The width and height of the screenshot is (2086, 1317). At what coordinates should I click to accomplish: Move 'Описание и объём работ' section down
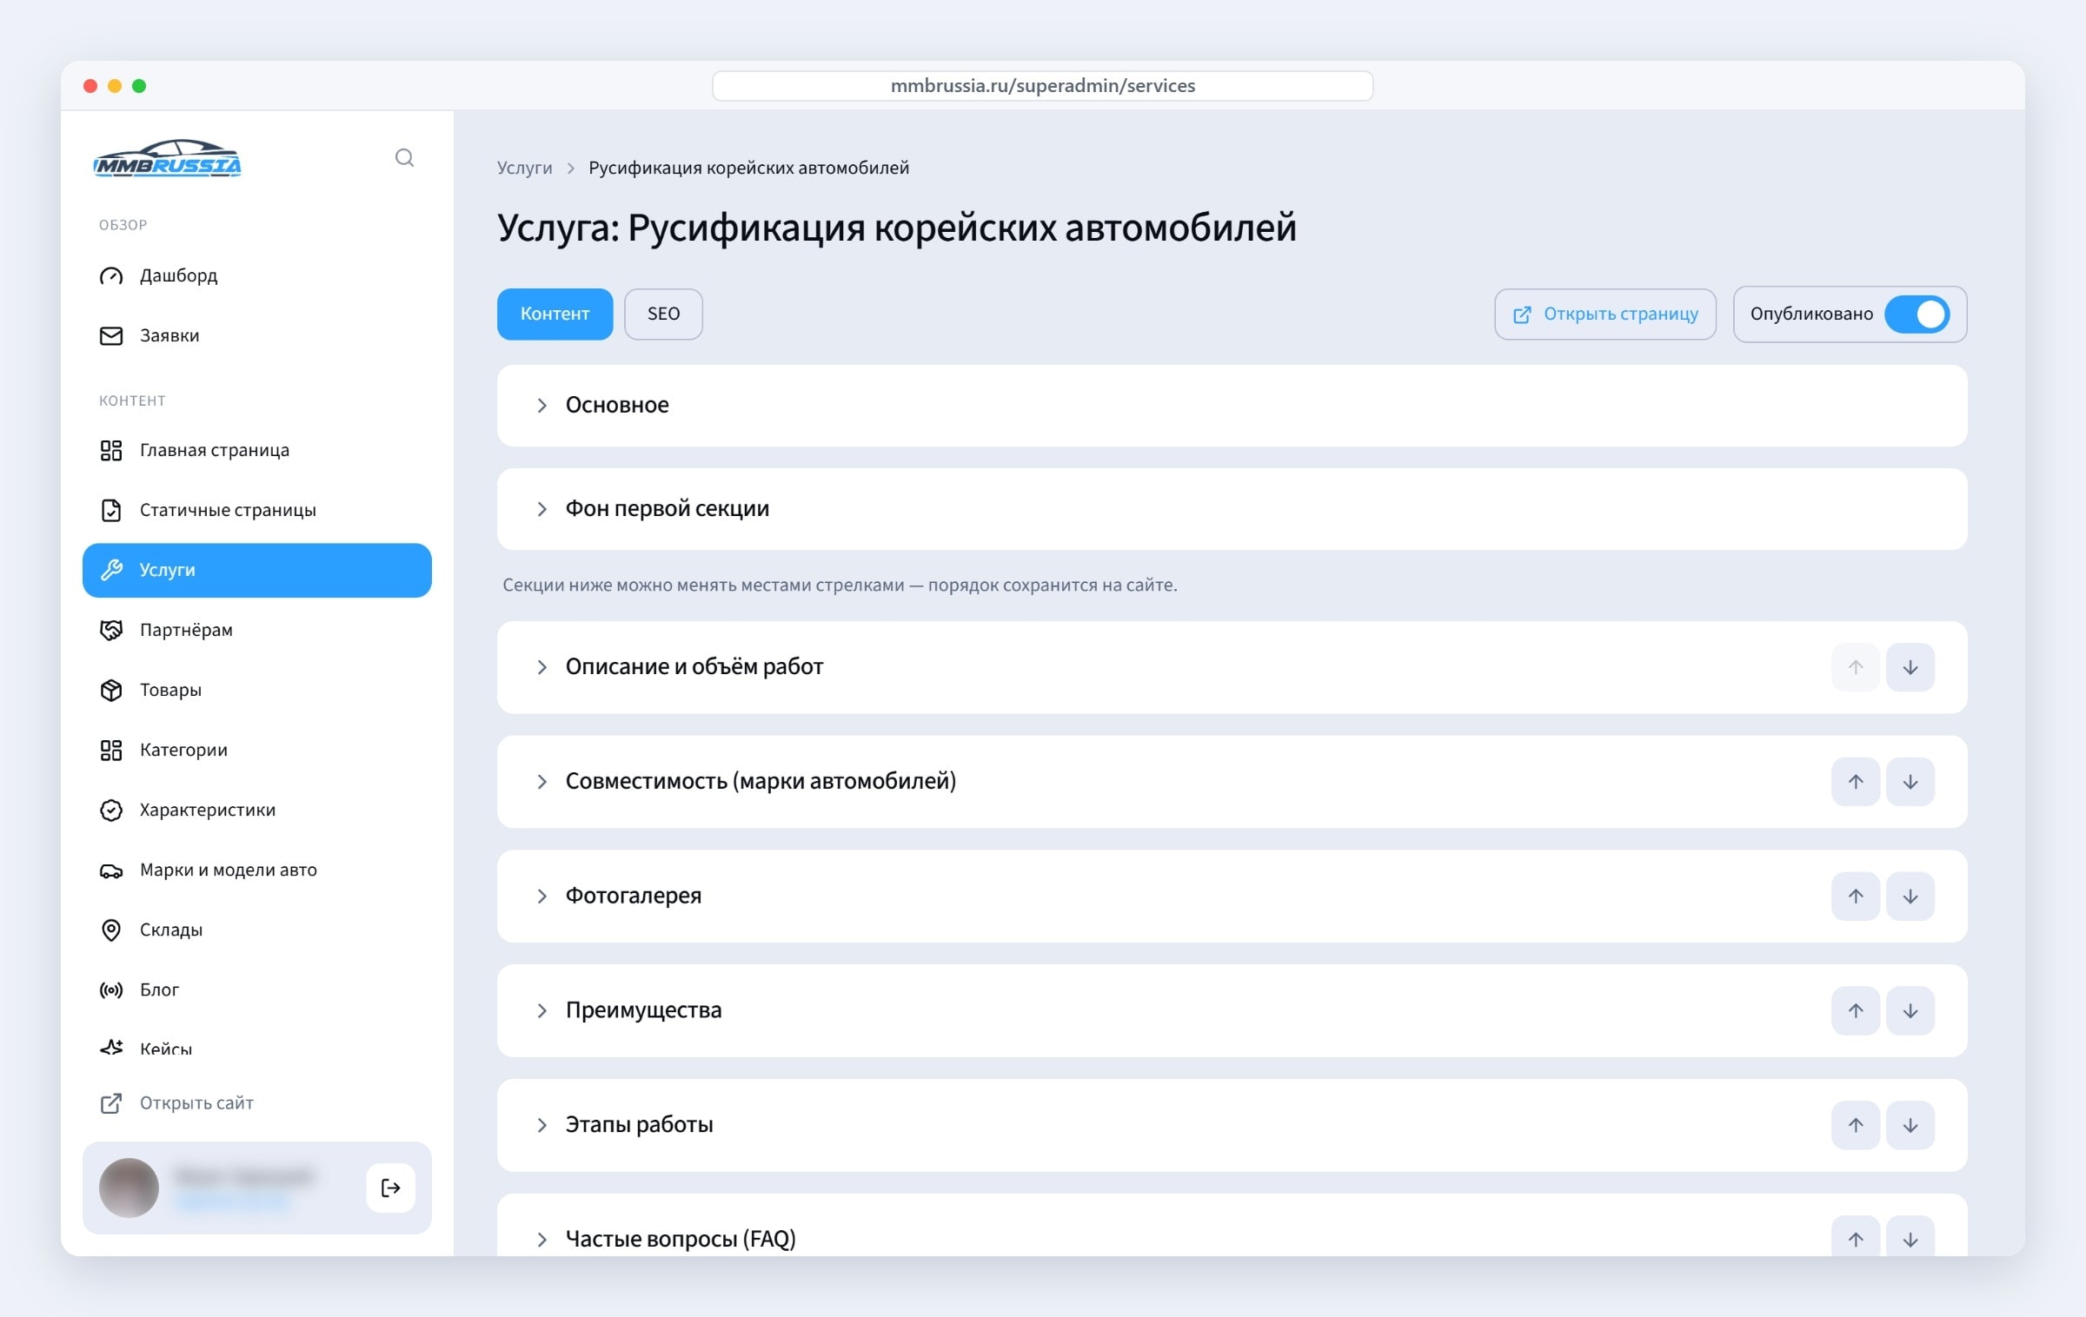(1910, 667)
